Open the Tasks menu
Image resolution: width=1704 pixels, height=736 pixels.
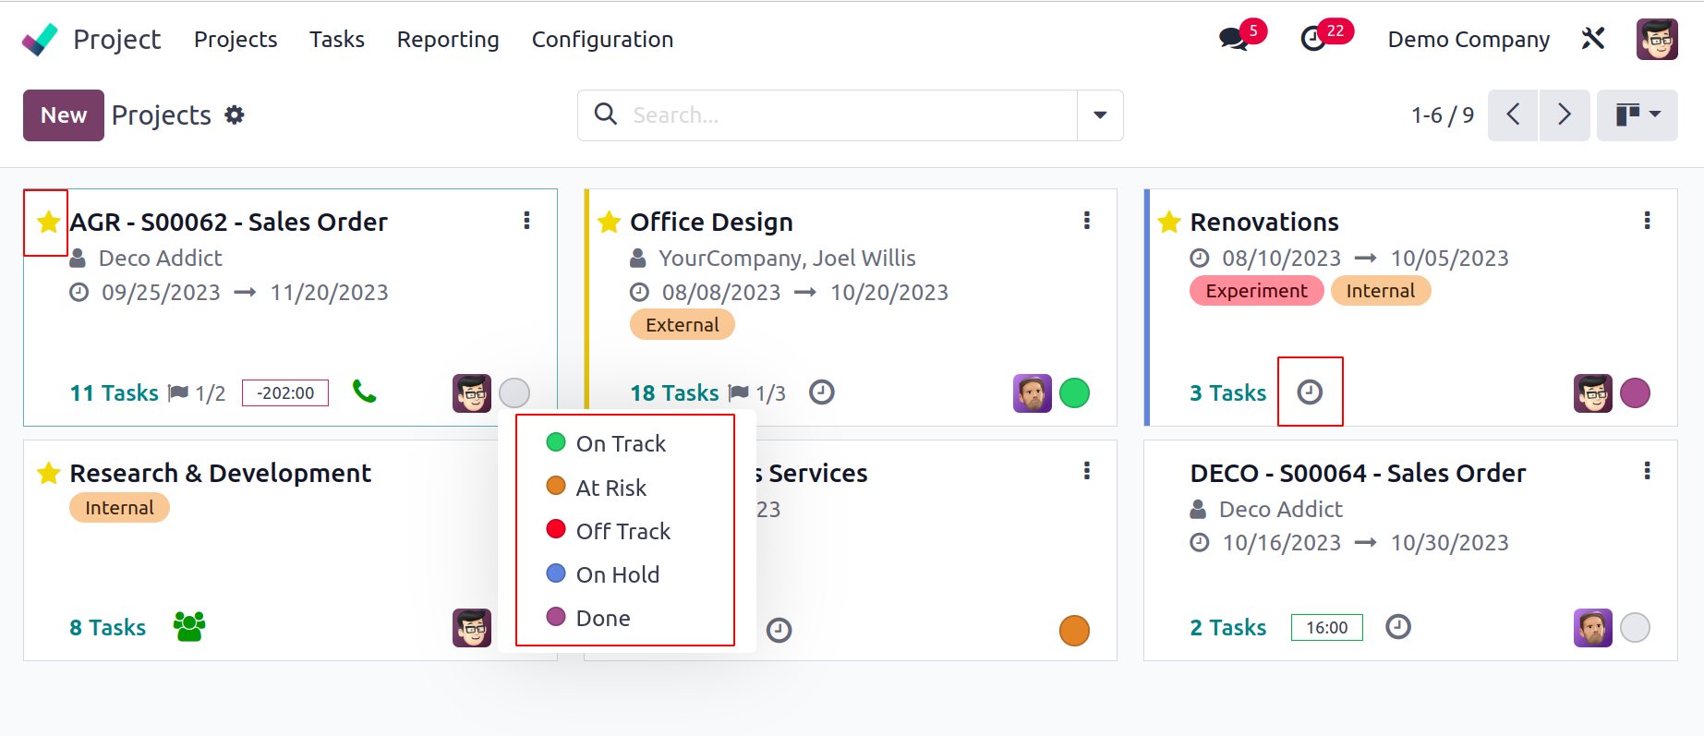(337, 39)
